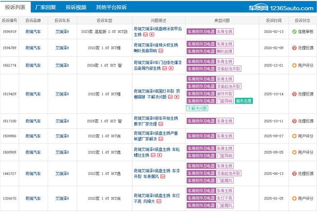Open image icon for complaint 1517100
Image resolution: width=317 pixels, height=212 pixels.
160,124
